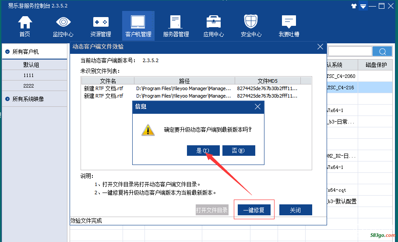Select the first 新建 RTF 文档.rtf row

[x=196, y=88]
